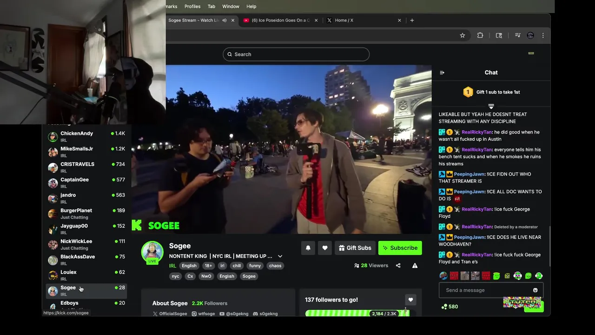This screenshot has width=595, height=335.
Task: Click the live stream video player
Action: point(282,149)
